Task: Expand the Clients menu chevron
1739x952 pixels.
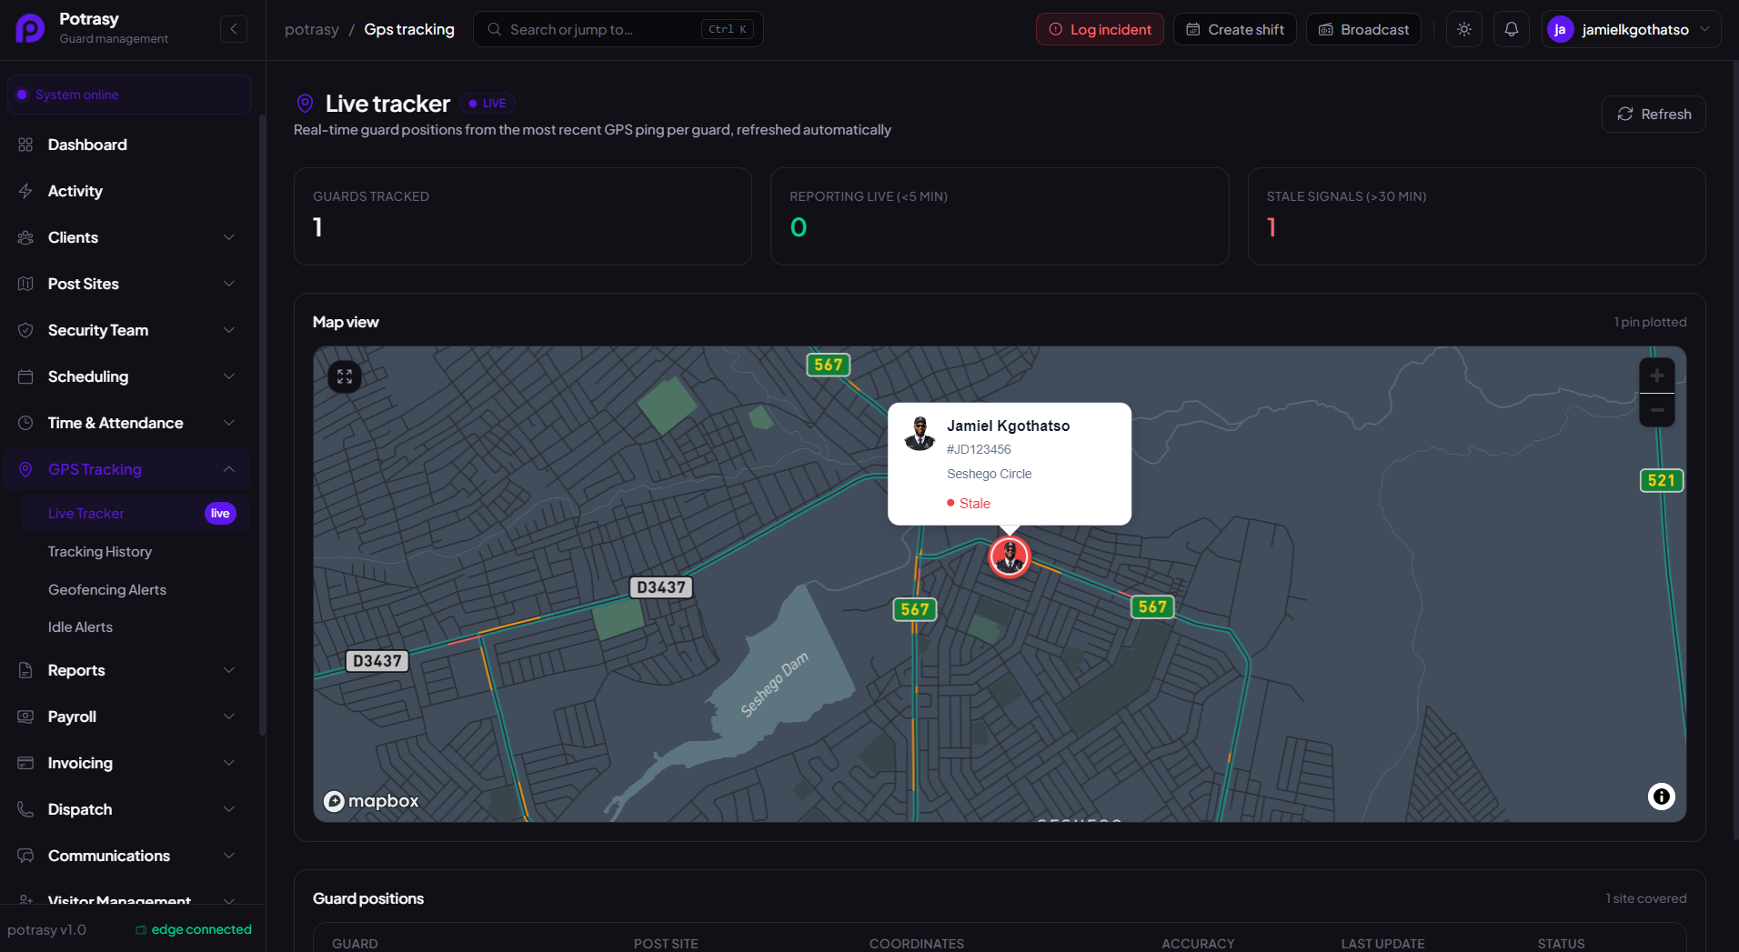Action: coord(229,237)
